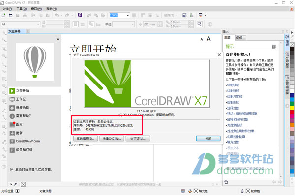
Task: Click the Redo arrow icon
Action: (67, 15)
